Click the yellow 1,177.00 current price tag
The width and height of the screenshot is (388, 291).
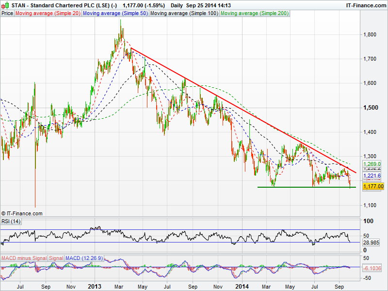click(373, 186)
